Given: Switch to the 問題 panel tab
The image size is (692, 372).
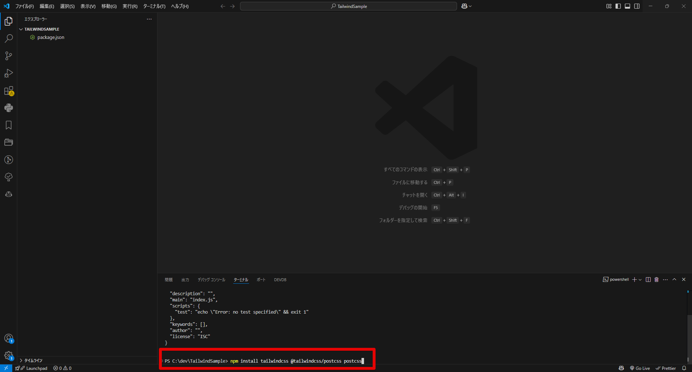Looking at the screenshot, I should [169, 280].
